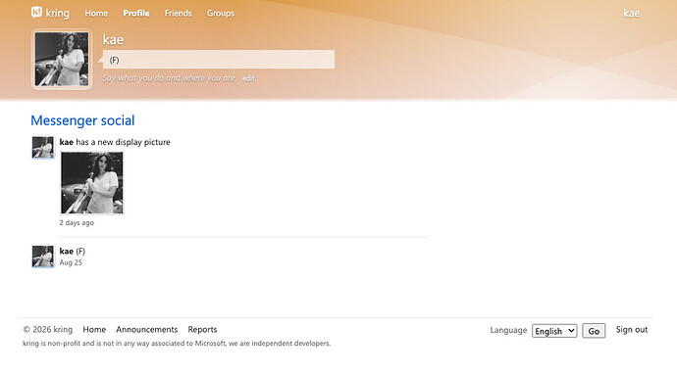Open the new display picture image

click(x=91, y=183)
